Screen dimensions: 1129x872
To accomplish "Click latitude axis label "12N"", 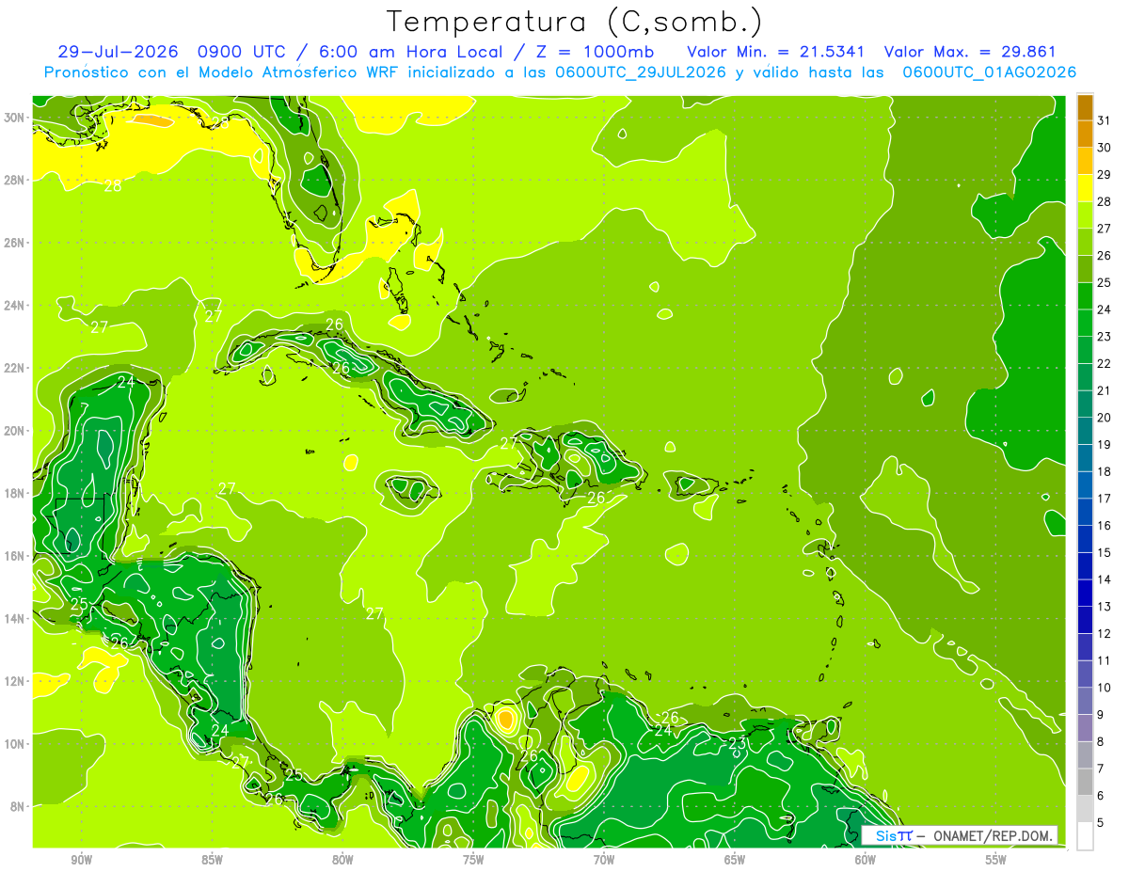I will [x=15, y=680].
